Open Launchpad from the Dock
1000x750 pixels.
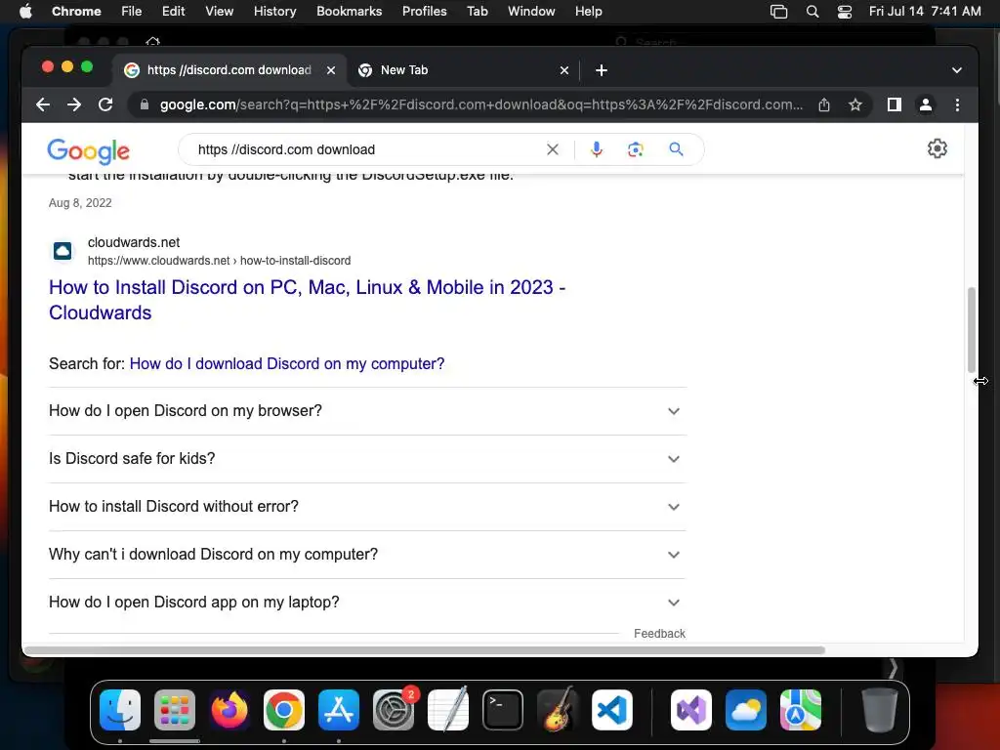[175, 710]
